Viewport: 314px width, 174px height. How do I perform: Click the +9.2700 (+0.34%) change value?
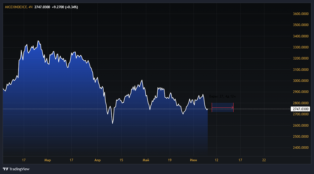pyautogui.click(x=65, y=7)
